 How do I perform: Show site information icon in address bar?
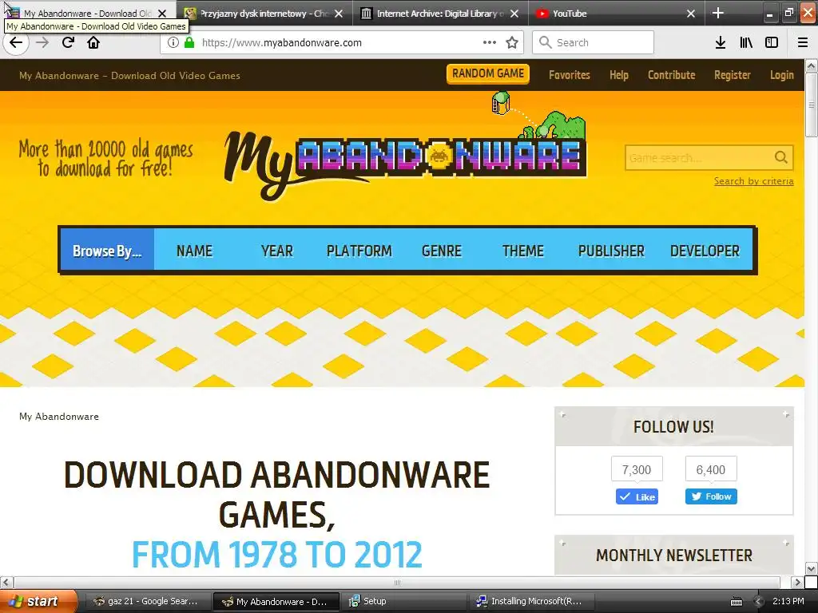coord(173,42)
